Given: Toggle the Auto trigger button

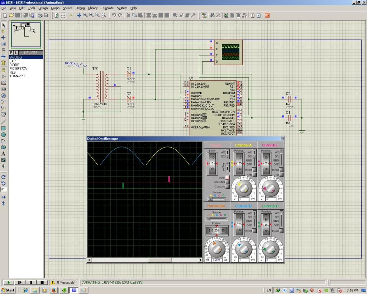Looking at the screenshot, I should [x=227, y=177].
